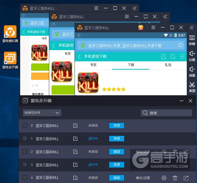Collapse sidebar arrows of middle emulator window
The height and width of the screenshot is (183, 197).
(165, 17)
